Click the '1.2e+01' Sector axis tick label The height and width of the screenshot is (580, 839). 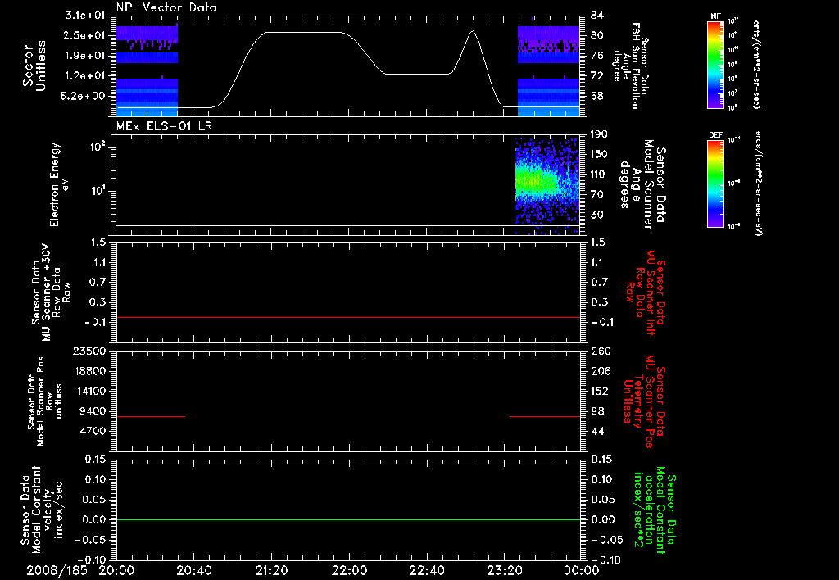pyautogui.click(x=85, y=76)
